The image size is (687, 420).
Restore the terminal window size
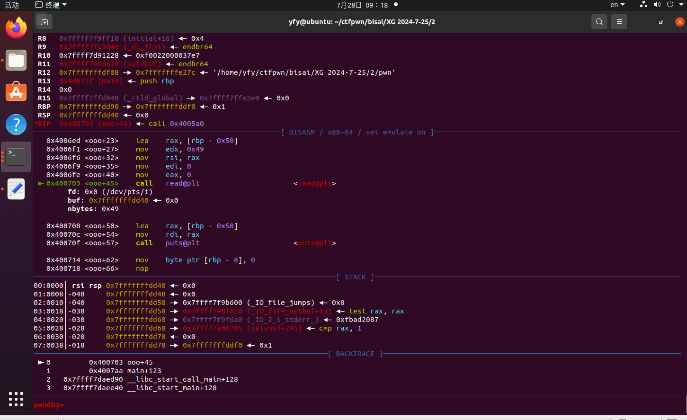pos(660,22)
